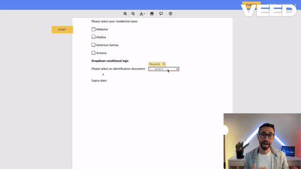This screenshot has height=169, width=301.
Task: Open the identification document select dropdown
Action: (164, 69)
